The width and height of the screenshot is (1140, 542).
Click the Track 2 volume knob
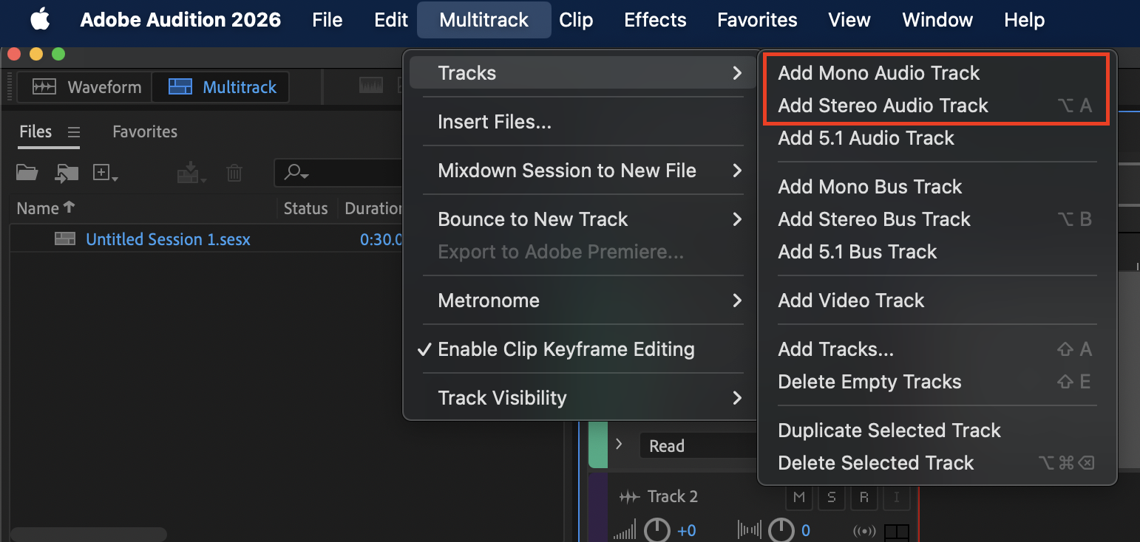[x=657, y=530]
